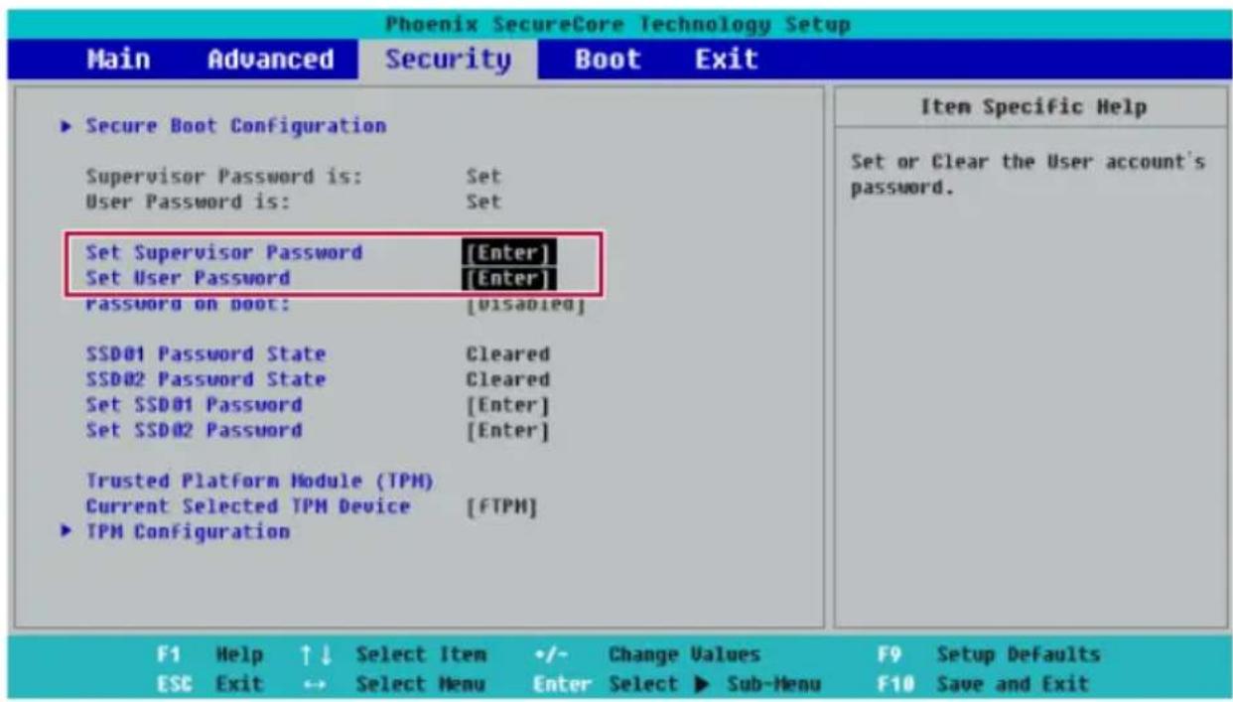Select the Set Supervisor Password label
This screenshot has height=702, width=1233.
coord(223,252)
